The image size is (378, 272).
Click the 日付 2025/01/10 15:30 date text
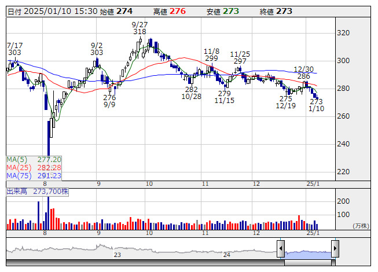(53, 12)
